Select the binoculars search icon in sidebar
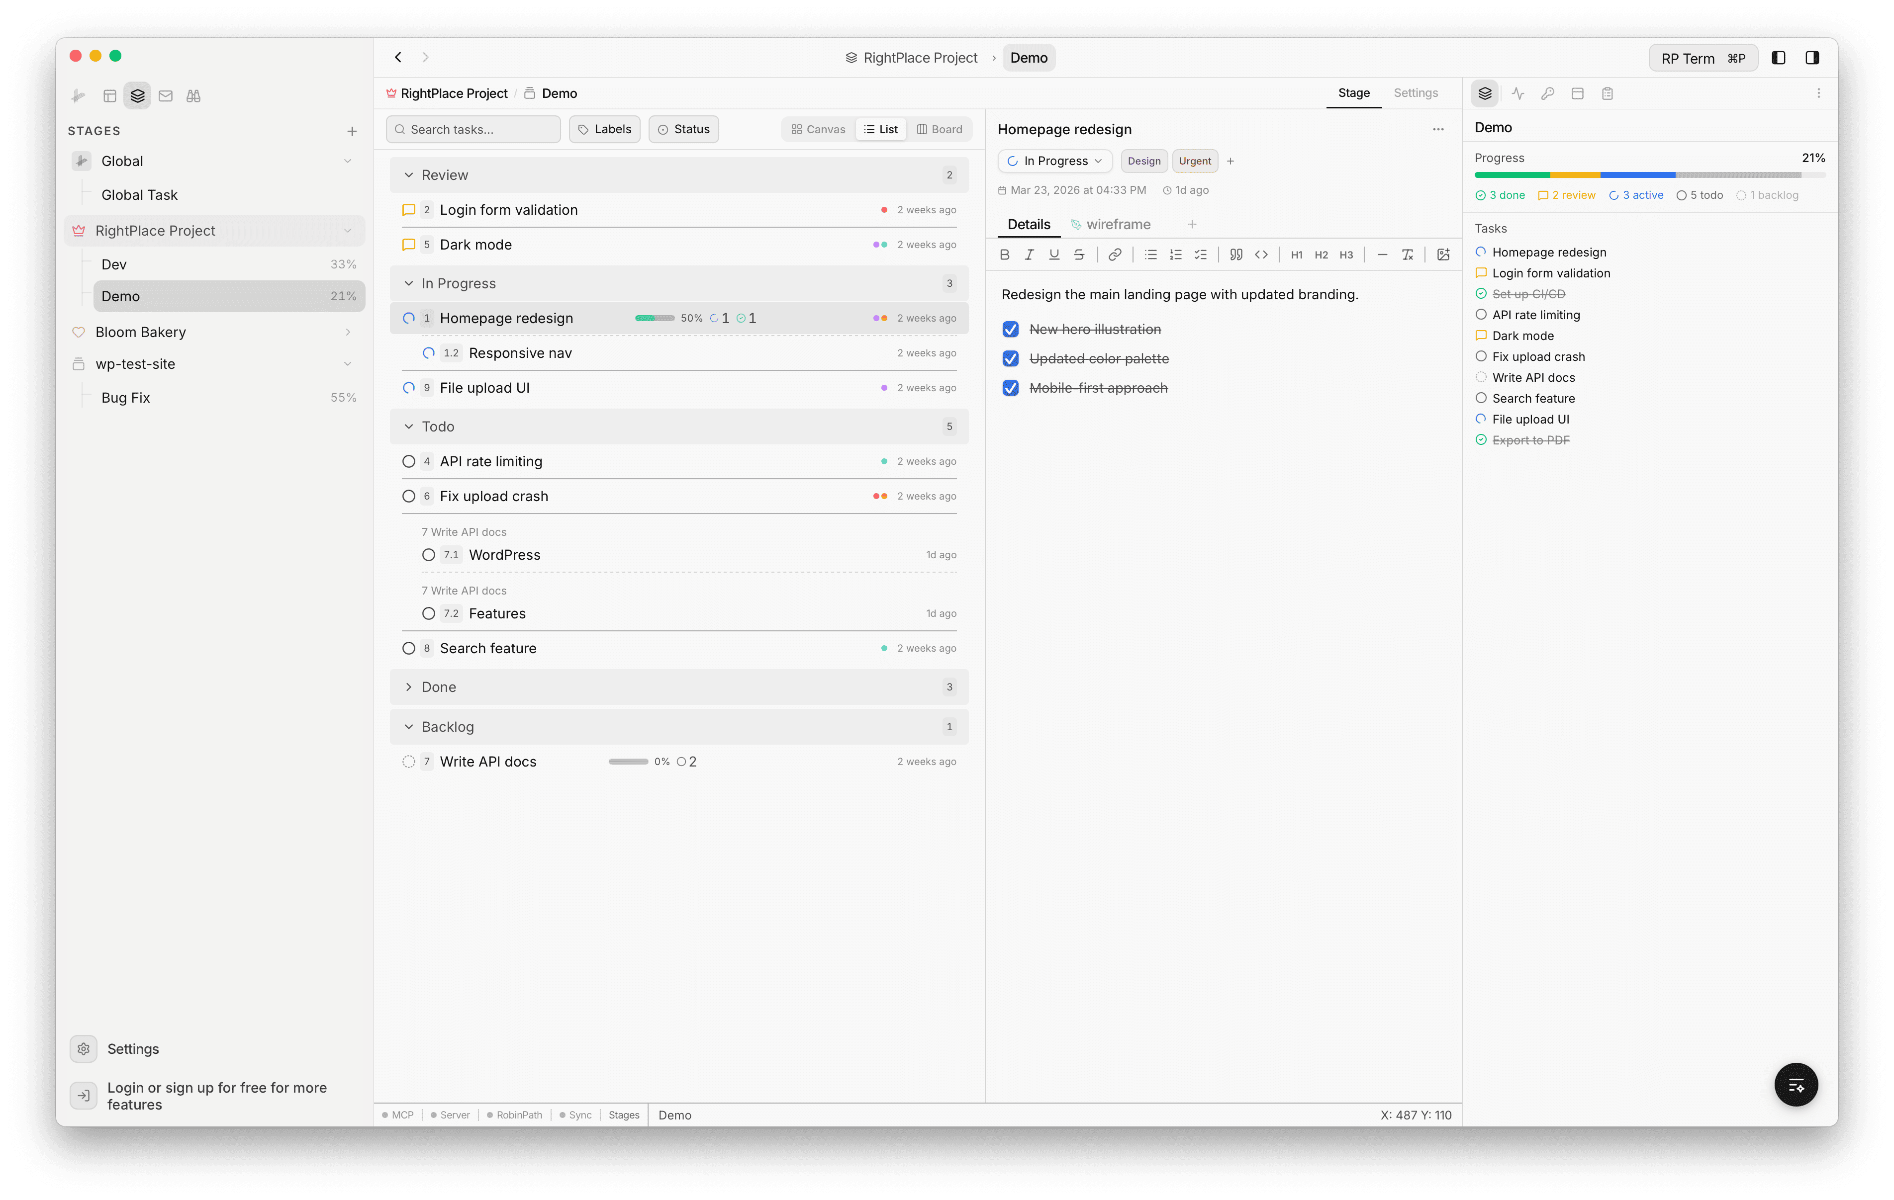Viewport: 1894px width, 1200px height. (x=193, y=95)
